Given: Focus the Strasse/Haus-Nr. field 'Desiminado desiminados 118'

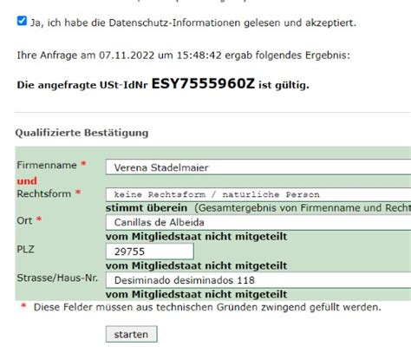Looking at the screenshot, I should [x=258, y=280].
